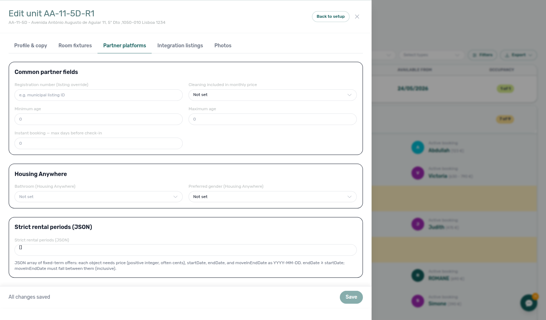Click ROMANE's avatar in background list
The height and width of the screenshot is (320, 546).
pos(418,276)
